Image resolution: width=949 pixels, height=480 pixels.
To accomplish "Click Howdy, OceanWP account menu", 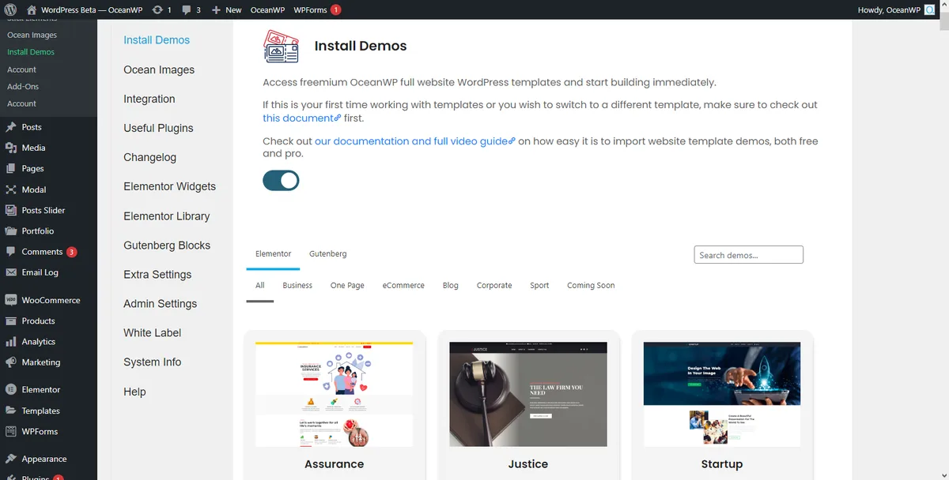I will tap(896, 9).
